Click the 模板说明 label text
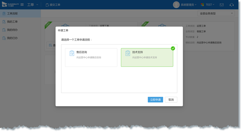This screenshot has width=241, height=132. click(190, 43)
